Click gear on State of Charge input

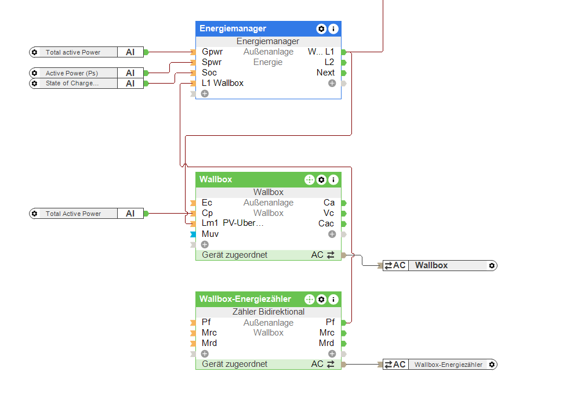(x=35, y=84)
